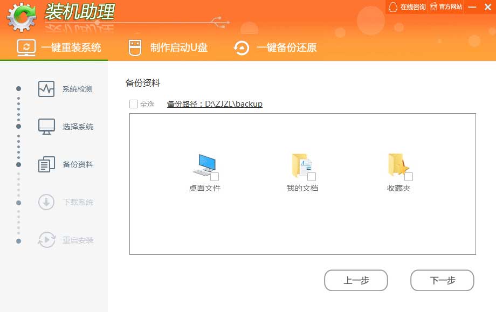This screenshot has height=312, width=496.
Task: Click the 桌面文件 computer icon
Action: coord(204,165)
